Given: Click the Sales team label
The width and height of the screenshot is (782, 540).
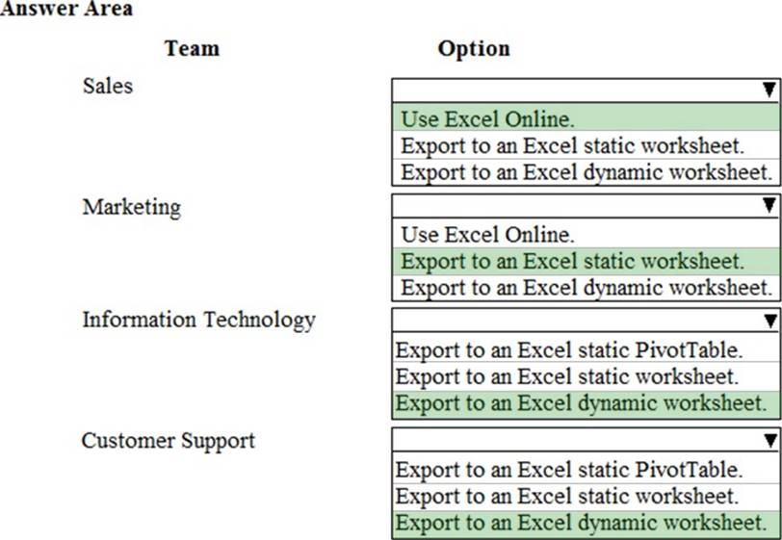Looking at the screenshot, I should [108, 86].
